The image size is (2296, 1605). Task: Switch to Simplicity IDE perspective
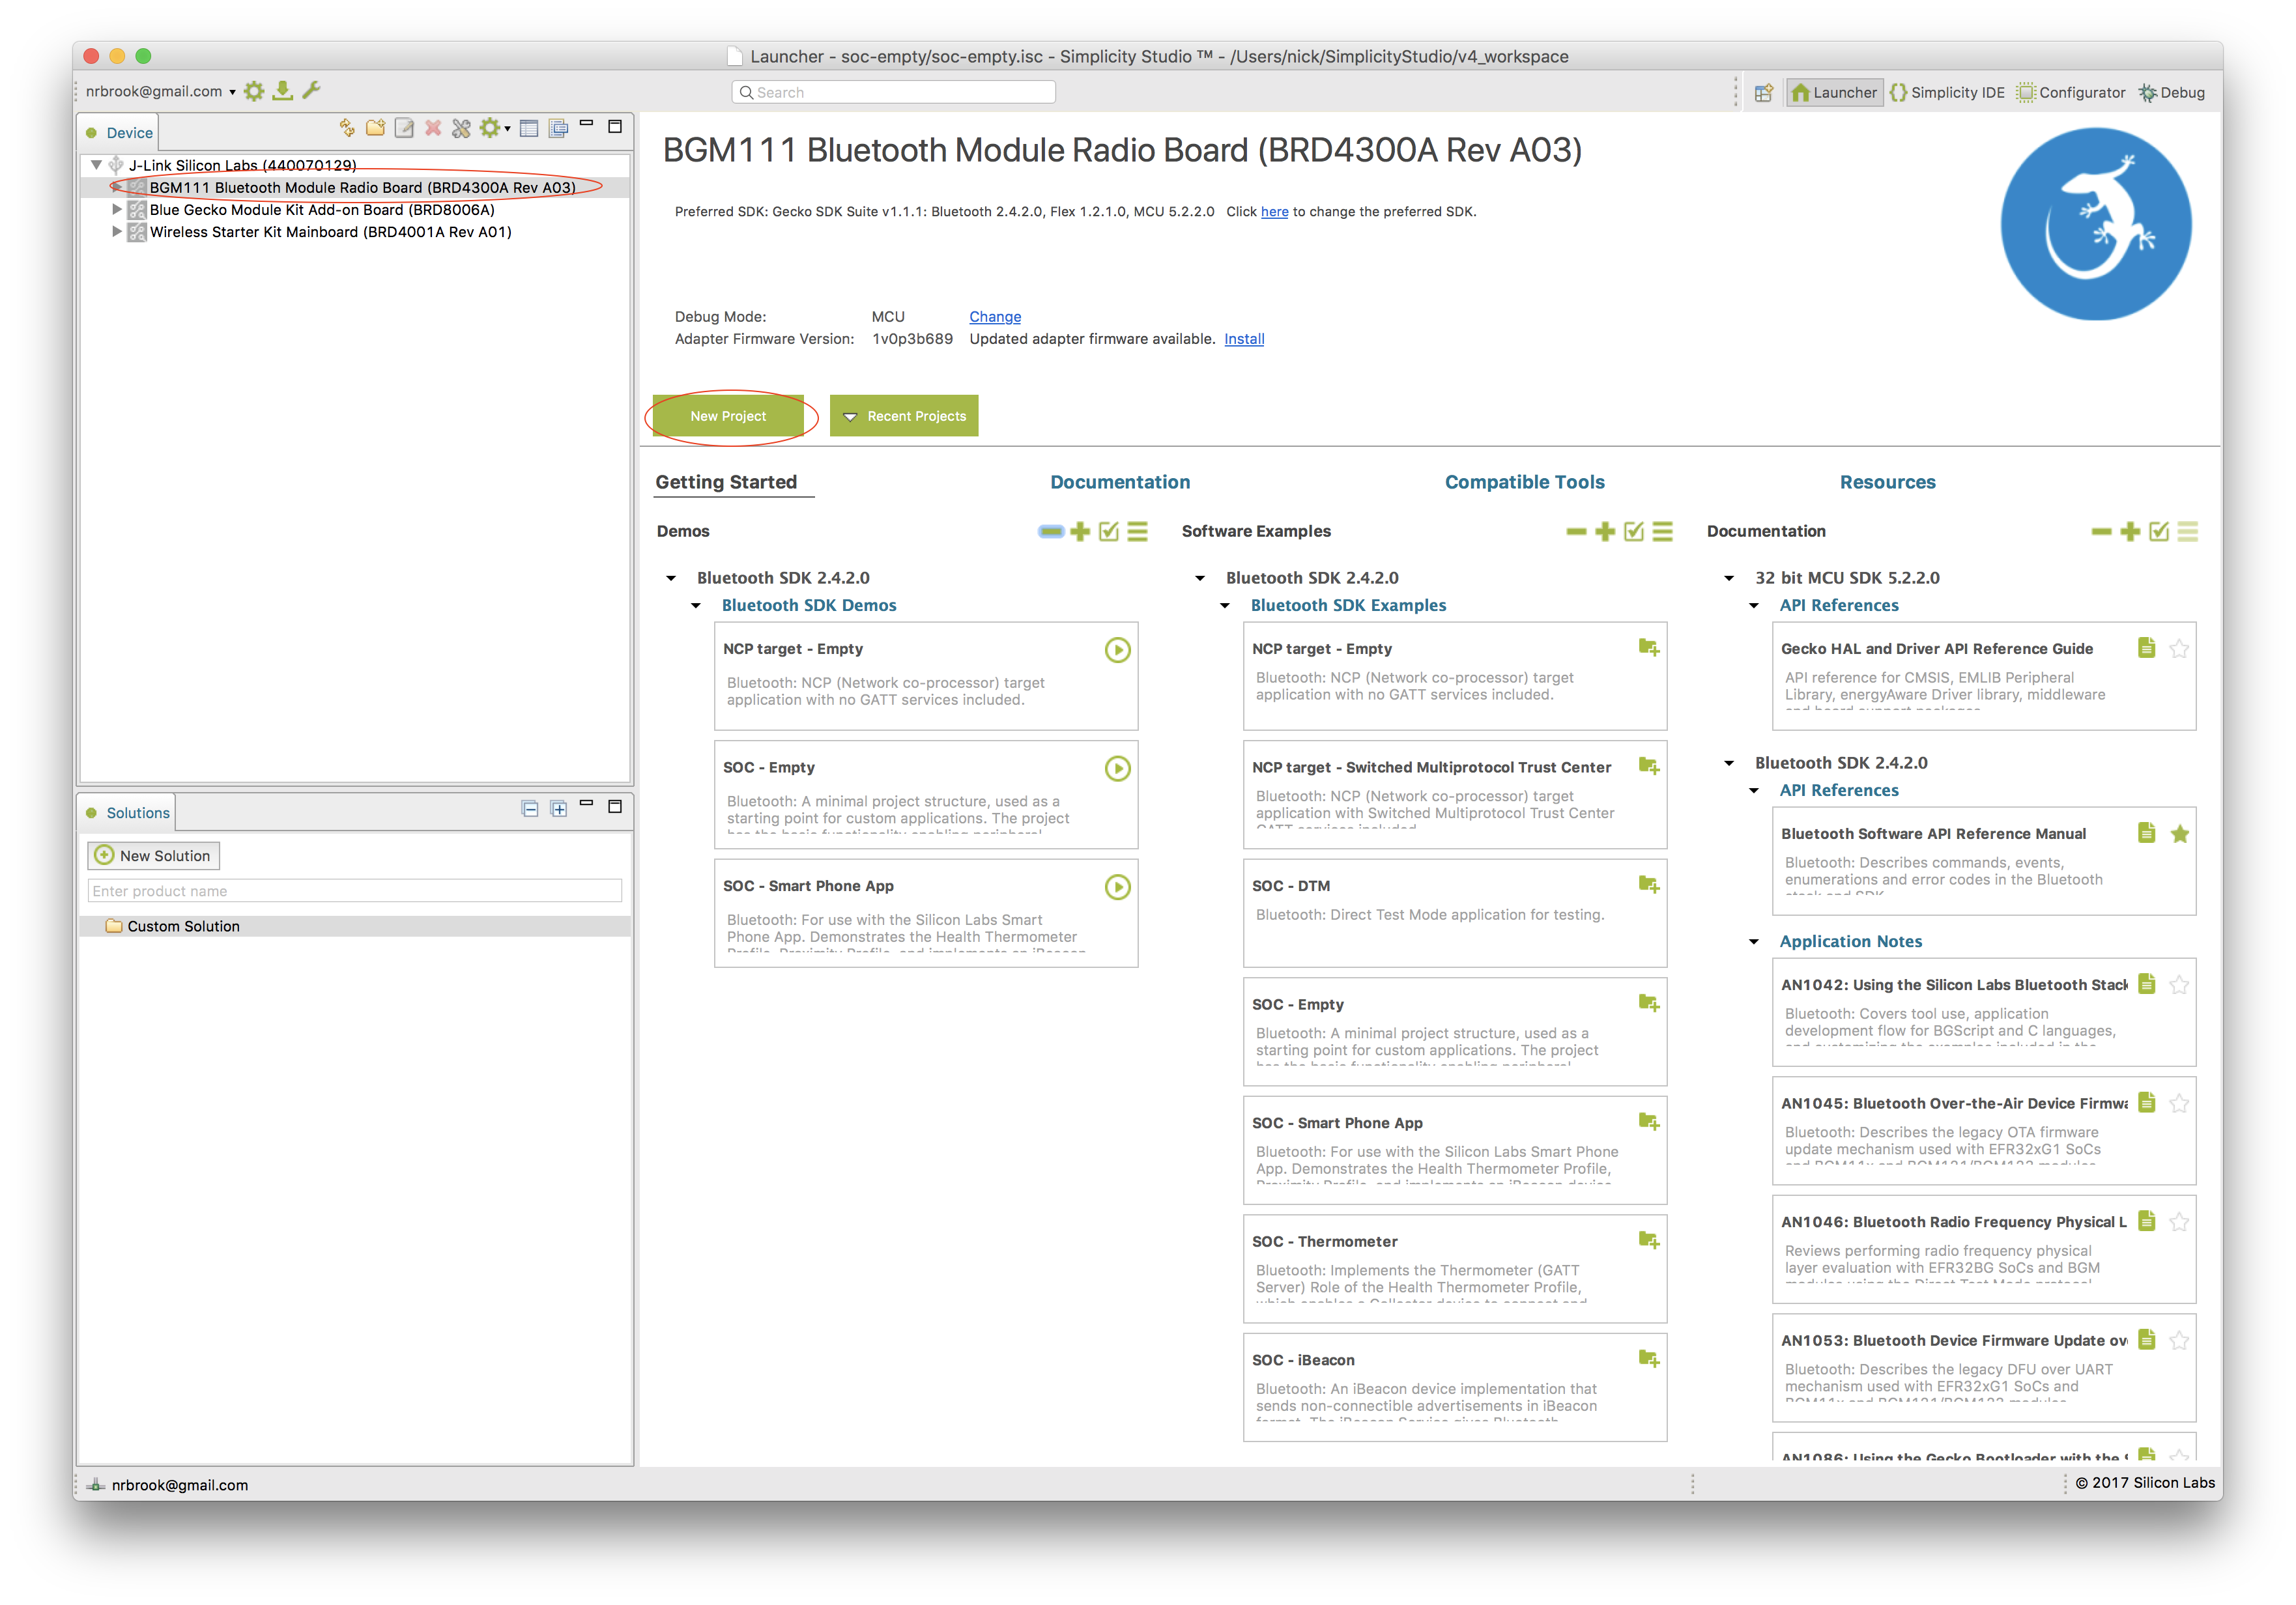pyautogui.click(x=1947, y=93)
